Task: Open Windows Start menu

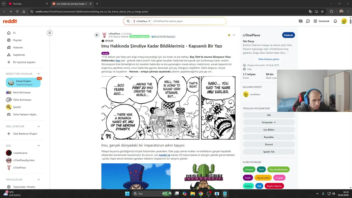Action: (127, 194)
